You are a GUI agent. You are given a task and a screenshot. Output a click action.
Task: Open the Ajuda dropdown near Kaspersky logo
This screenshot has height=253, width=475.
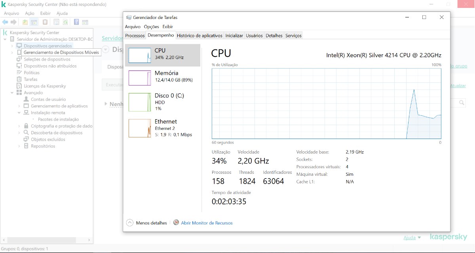click(x=412, y=238)
